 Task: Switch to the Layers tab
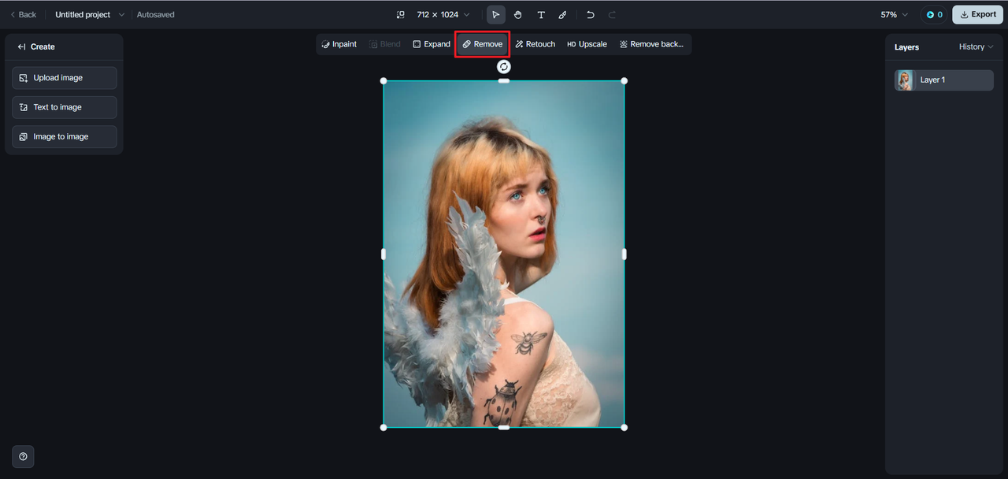[906, 47]
